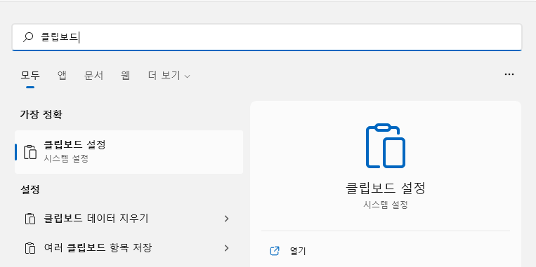Click the clipboard icon beside 클립보드 데이터 지우기
Image resolution: width=536 pixels, height=267 pixels.
point(30,219)
